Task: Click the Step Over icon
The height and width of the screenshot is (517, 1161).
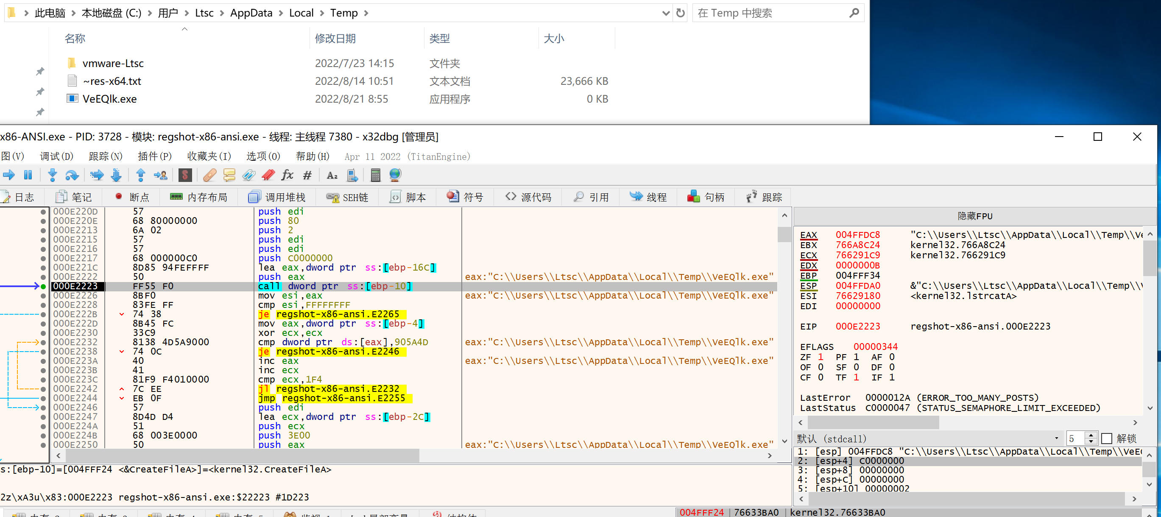Action: [72, 175]
